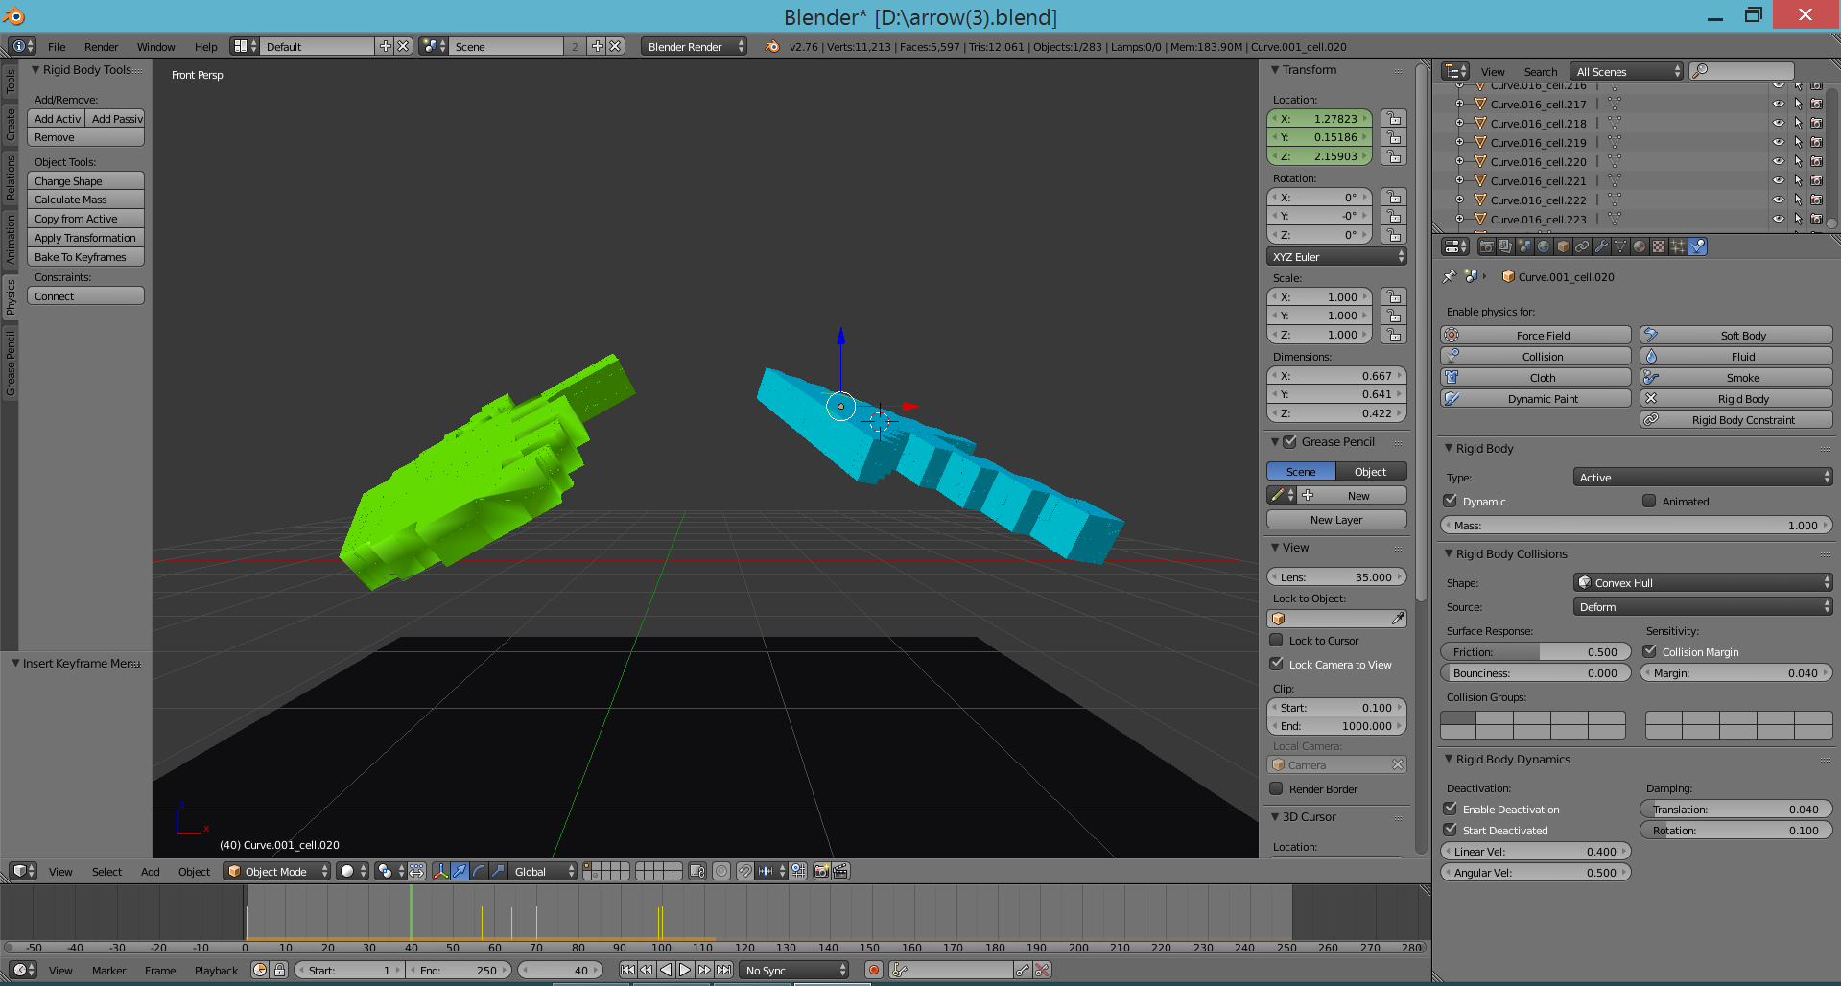Click OpenGL render active viewport camera icon
This screenshot has height=986, width=1841.
point(821,871)
